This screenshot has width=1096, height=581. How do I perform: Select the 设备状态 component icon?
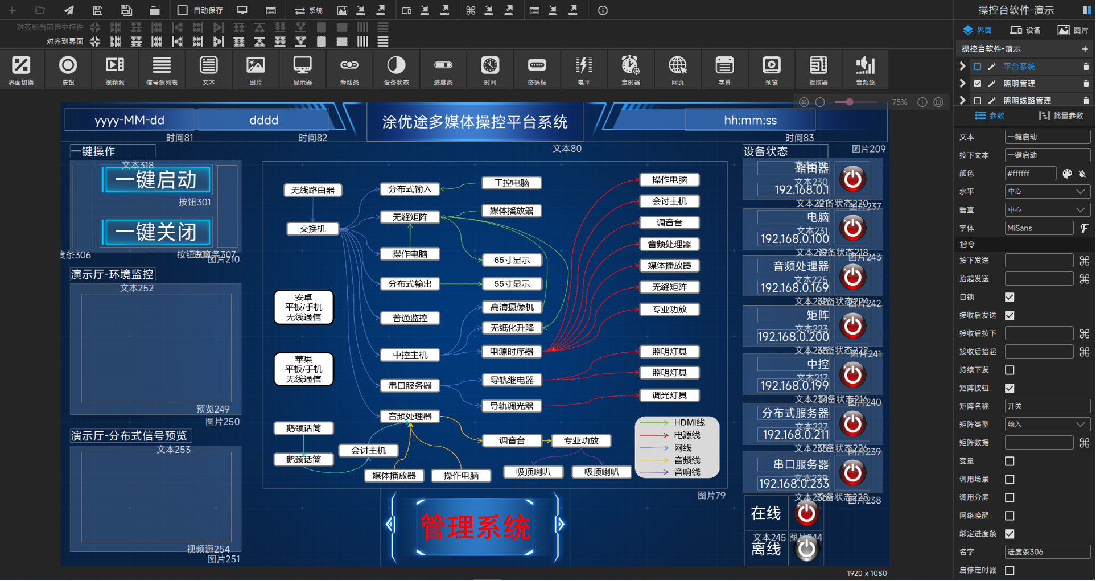click(x=396, y=70)
